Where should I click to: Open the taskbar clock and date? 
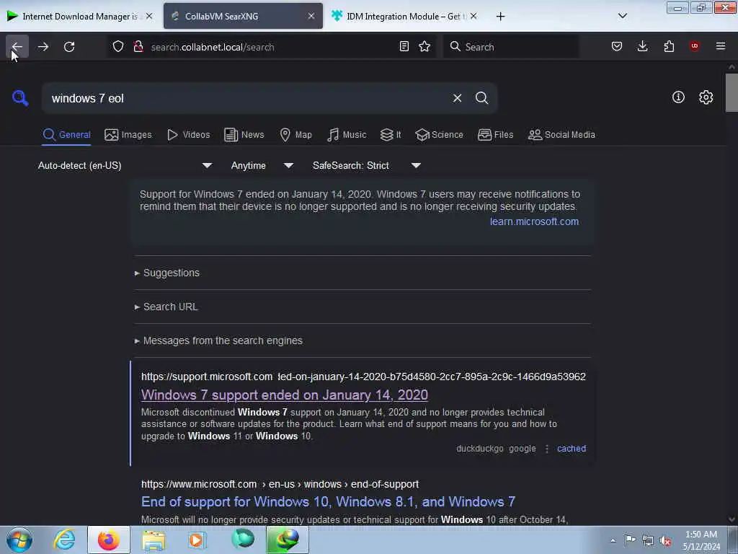pyautogui.click(x=701, y=540)
